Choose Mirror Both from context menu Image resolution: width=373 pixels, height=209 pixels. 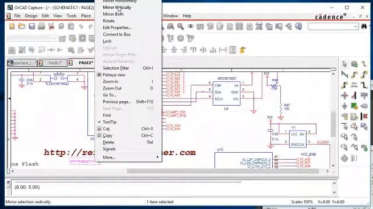pyautogui.click(x=113, y=14)
